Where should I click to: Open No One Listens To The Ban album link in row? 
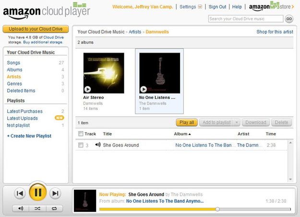pyautogui.click(x=205, y=145)
